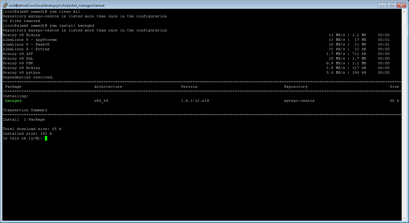Viewport: 409px width, 223px height.
Task: Click the 'AlmaLinux 9 - AppStream' line
Action: 30,40
